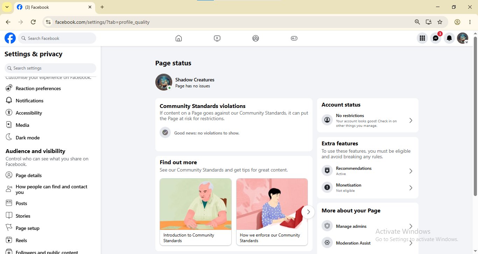The image size is (478, 254).
Task: Focus the Search Facebook field
Action: point(57,38)
